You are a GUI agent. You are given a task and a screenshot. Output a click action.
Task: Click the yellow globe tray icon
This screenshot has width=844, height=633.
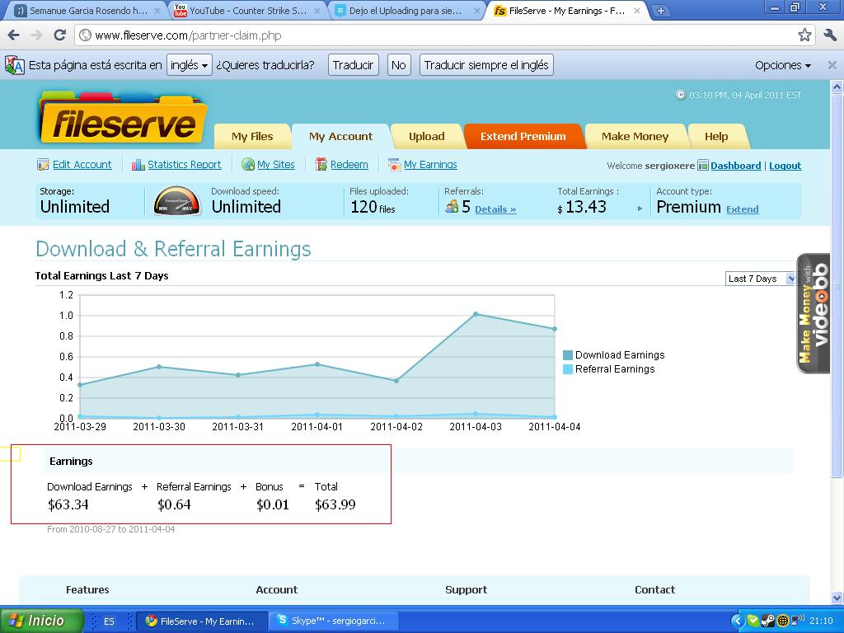tap(783, 621)
